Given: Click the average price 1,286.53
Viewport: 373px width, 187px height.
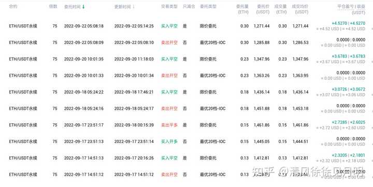Looking at the screenshot, I should pos(300,42).
